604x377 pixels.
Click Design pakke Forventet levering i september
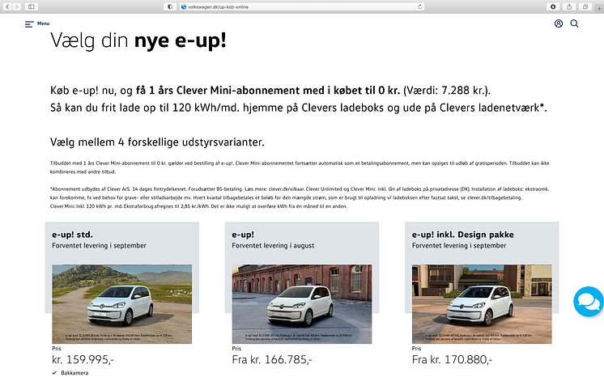pos(459,246)
